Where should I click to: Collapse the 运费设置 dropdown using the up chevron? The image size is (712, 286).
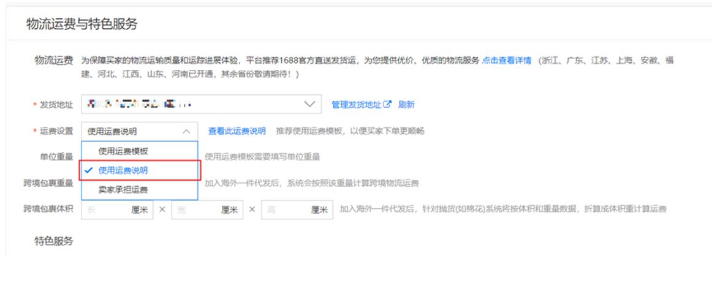tap(186, 131)
